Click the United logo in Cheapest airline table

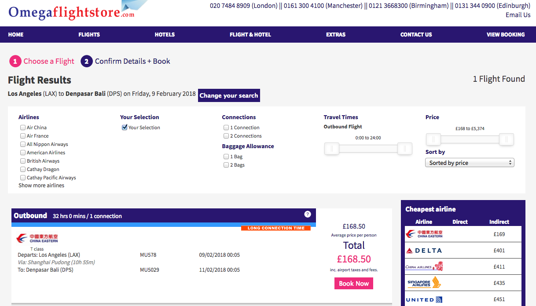(x=424, y=300)
